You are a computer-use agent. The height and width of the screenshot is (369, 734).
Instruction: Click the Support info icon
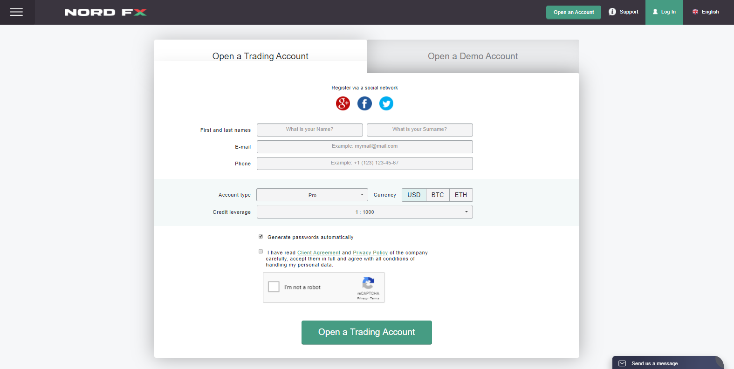coord(612,12)
